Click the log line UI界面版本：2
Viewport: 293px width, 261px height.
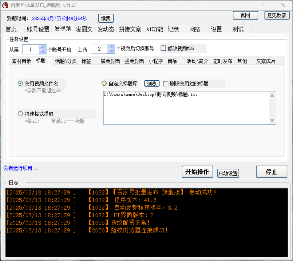point(80,215)
